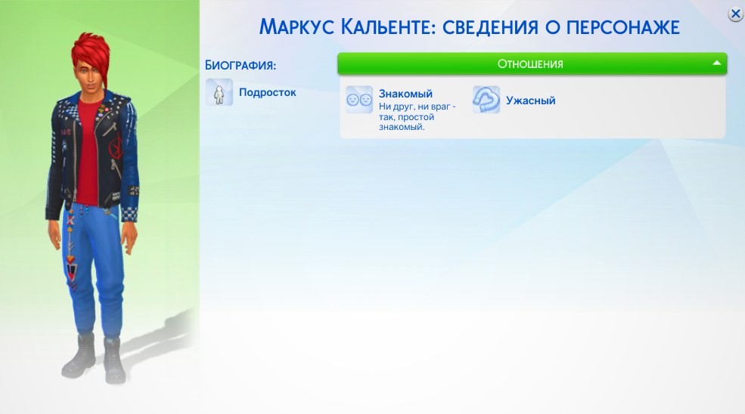The height and width of the screenshot is (414, 745).
Task: Click the broken heart Ужасный icon
Action: pyautogui.click(x=486, y=100)
